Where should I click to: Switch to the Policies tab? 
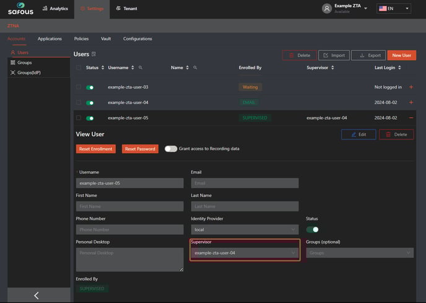[x=81, y=39]
